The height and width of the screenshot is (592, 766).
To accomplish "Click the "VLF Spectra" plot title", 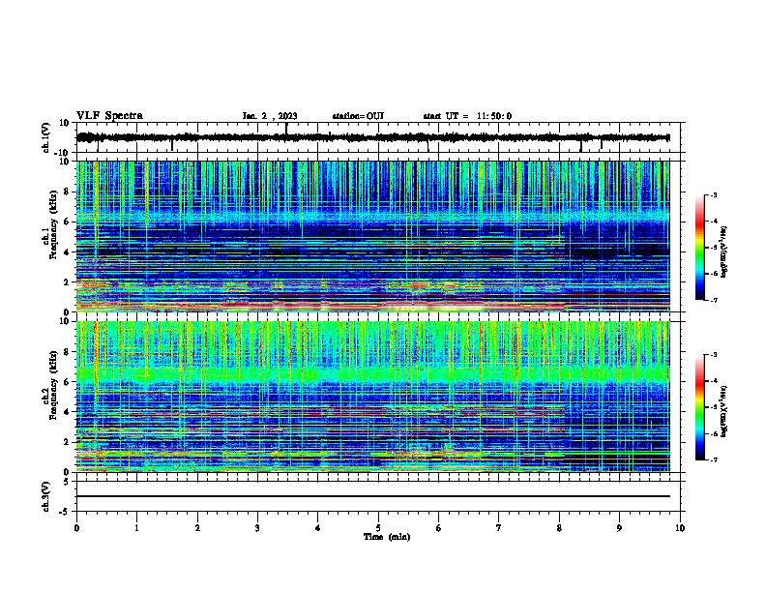I will tap(109, 116).
